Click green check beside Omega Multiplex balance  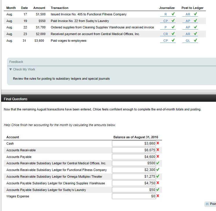coord(158,176)
